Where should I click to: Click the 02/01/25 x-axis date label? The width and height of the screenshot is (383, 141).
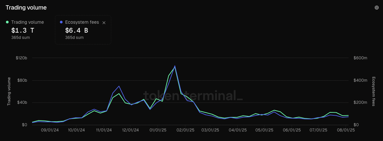pos(186,130)
